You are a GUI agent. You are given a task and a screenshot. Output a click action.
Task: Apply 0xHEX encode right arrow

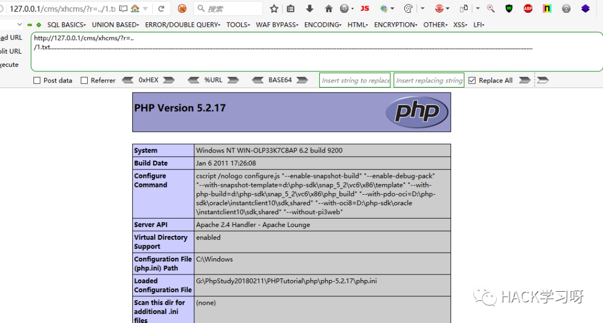click(169, 80)
